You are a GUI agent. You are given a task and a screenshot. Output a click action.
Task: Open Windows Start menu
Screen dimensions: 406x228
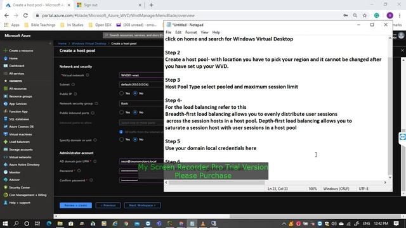click(x=5, y=224)
